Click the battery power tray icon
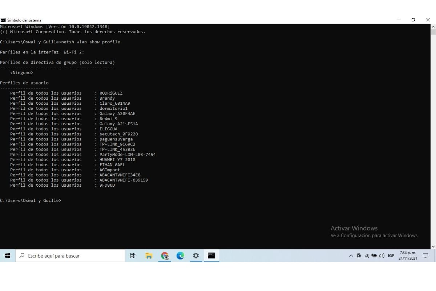The image size is (436, 291). point(374,256)
